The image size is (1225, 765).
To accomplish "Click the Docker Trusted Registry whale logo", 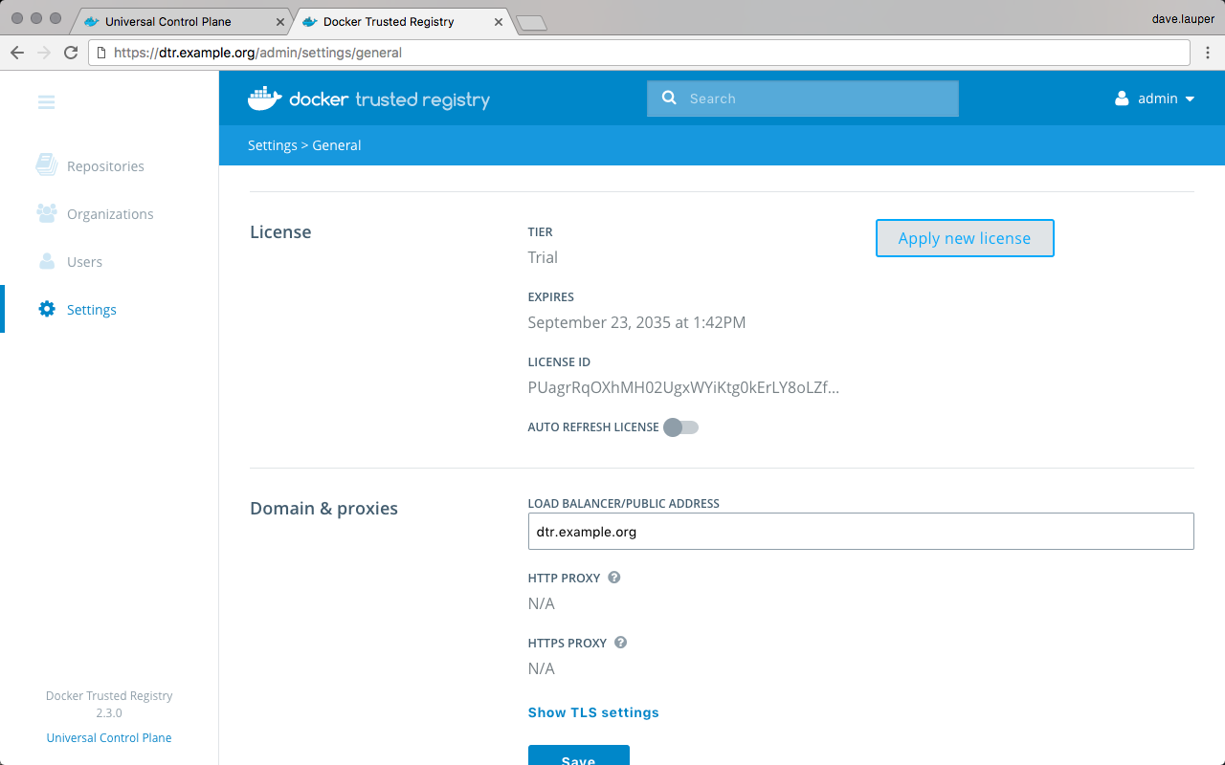I will click(x=265, y=98).
